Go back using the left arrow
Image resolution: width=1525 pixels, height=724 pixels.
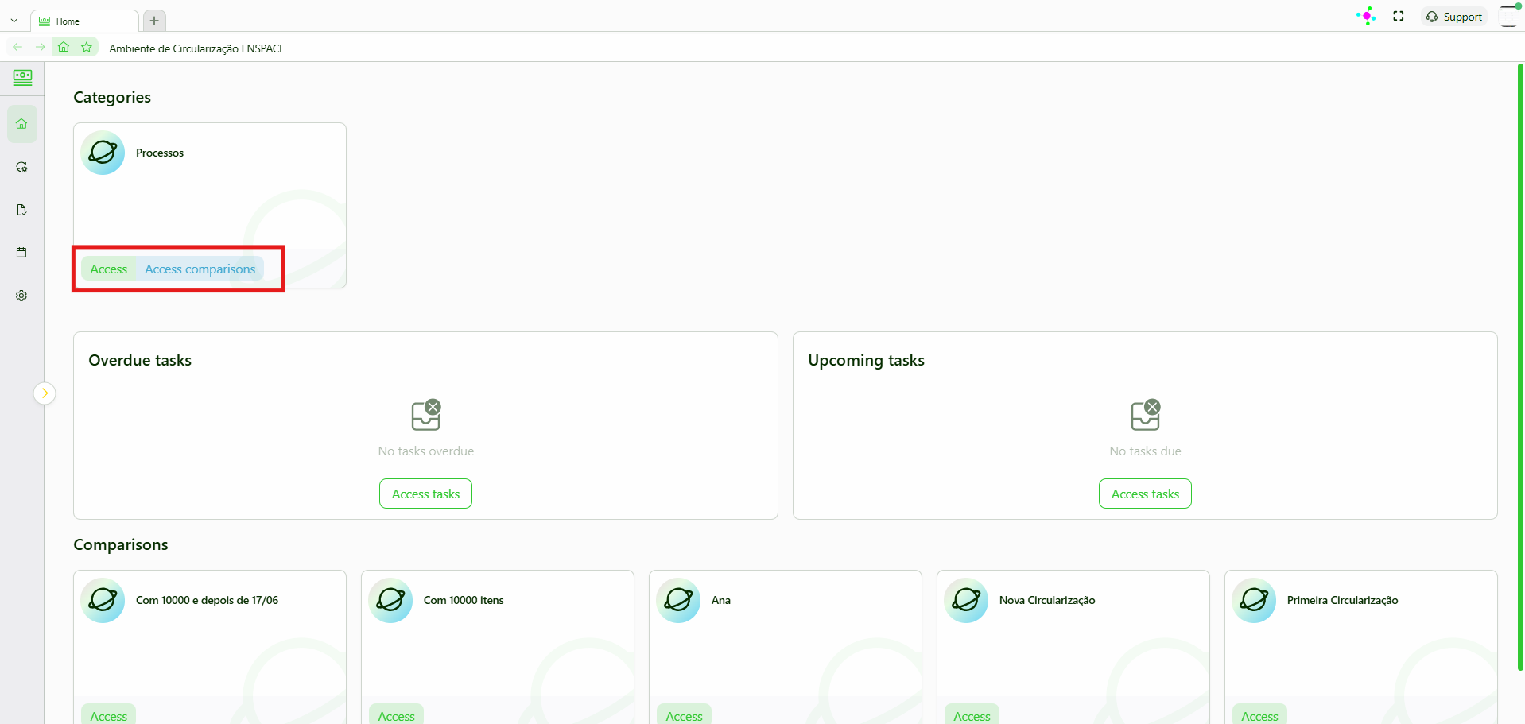[17, 48]
